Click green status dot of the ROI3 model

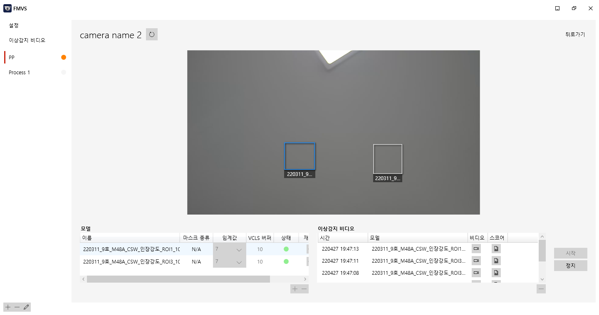(x=286, y=261)
